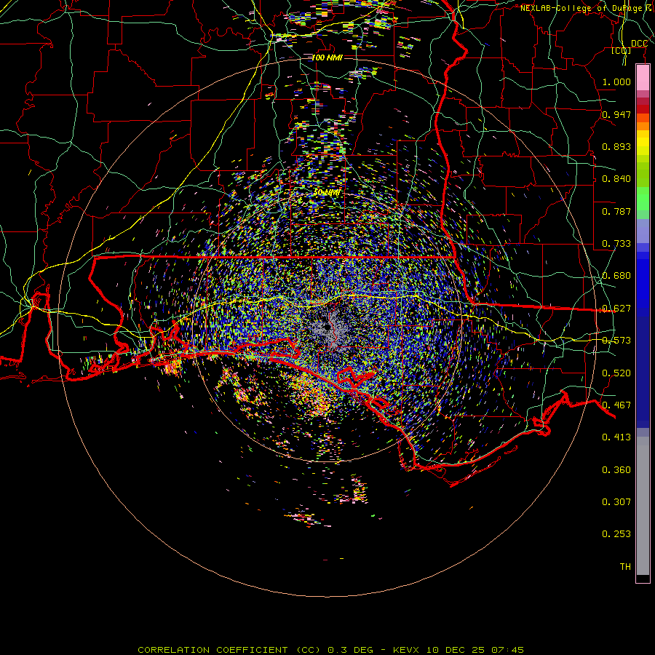Select the pink swatch at legend top
Screen dimensions: 655x655
[x=643, y=78]
